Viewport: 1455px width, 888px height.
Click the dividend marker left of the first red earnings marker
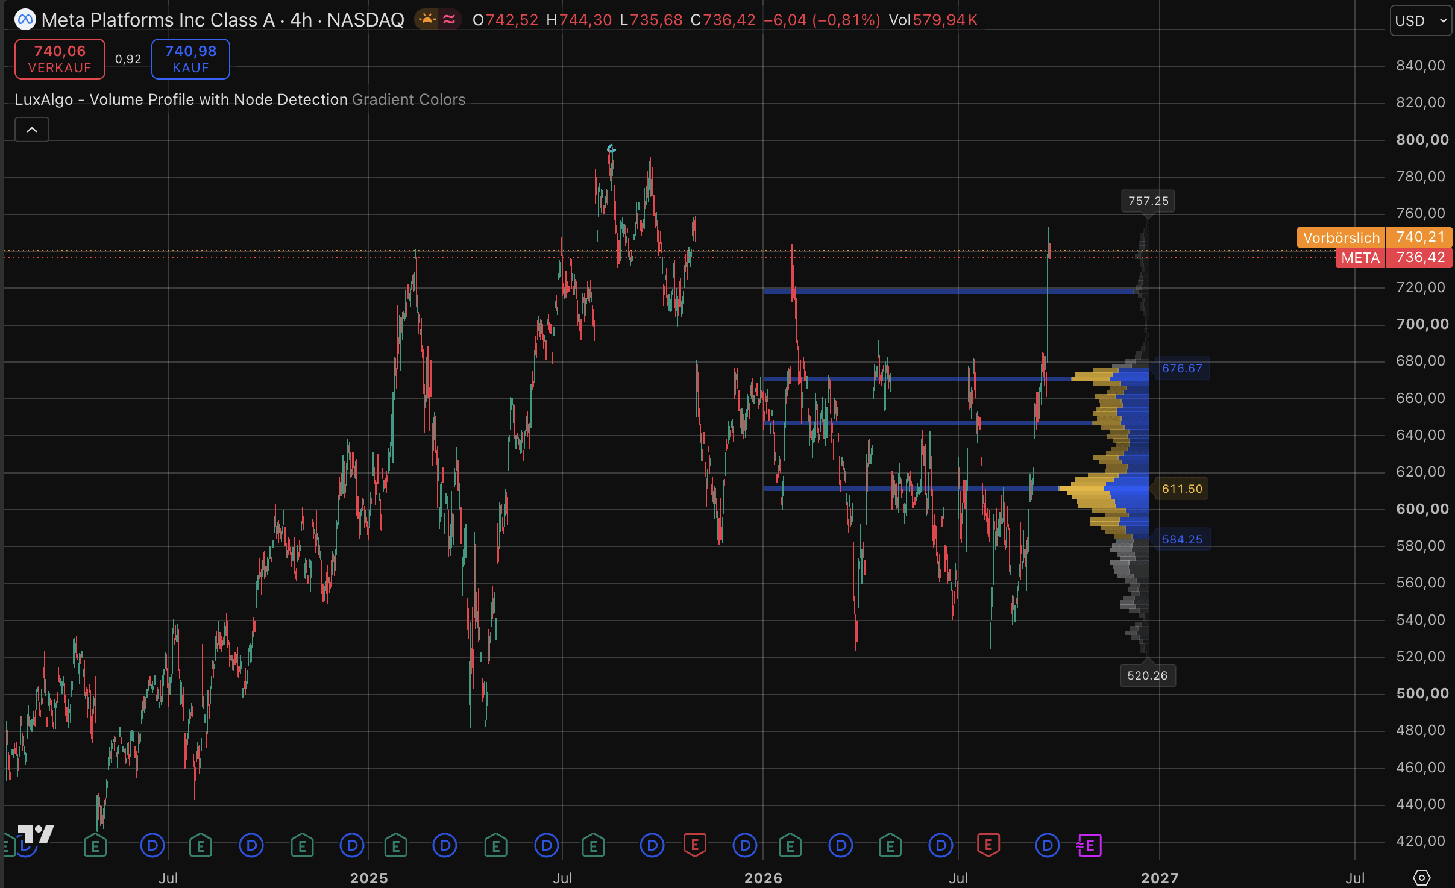pyautogui.click(x=652, y=845)
